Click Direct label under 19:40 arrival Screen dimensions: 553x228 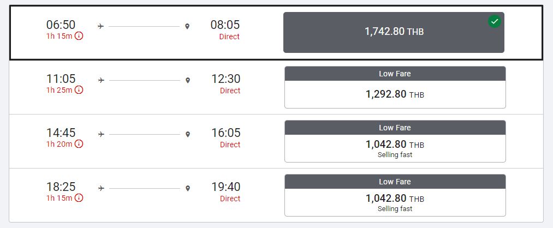pos(230,199)
